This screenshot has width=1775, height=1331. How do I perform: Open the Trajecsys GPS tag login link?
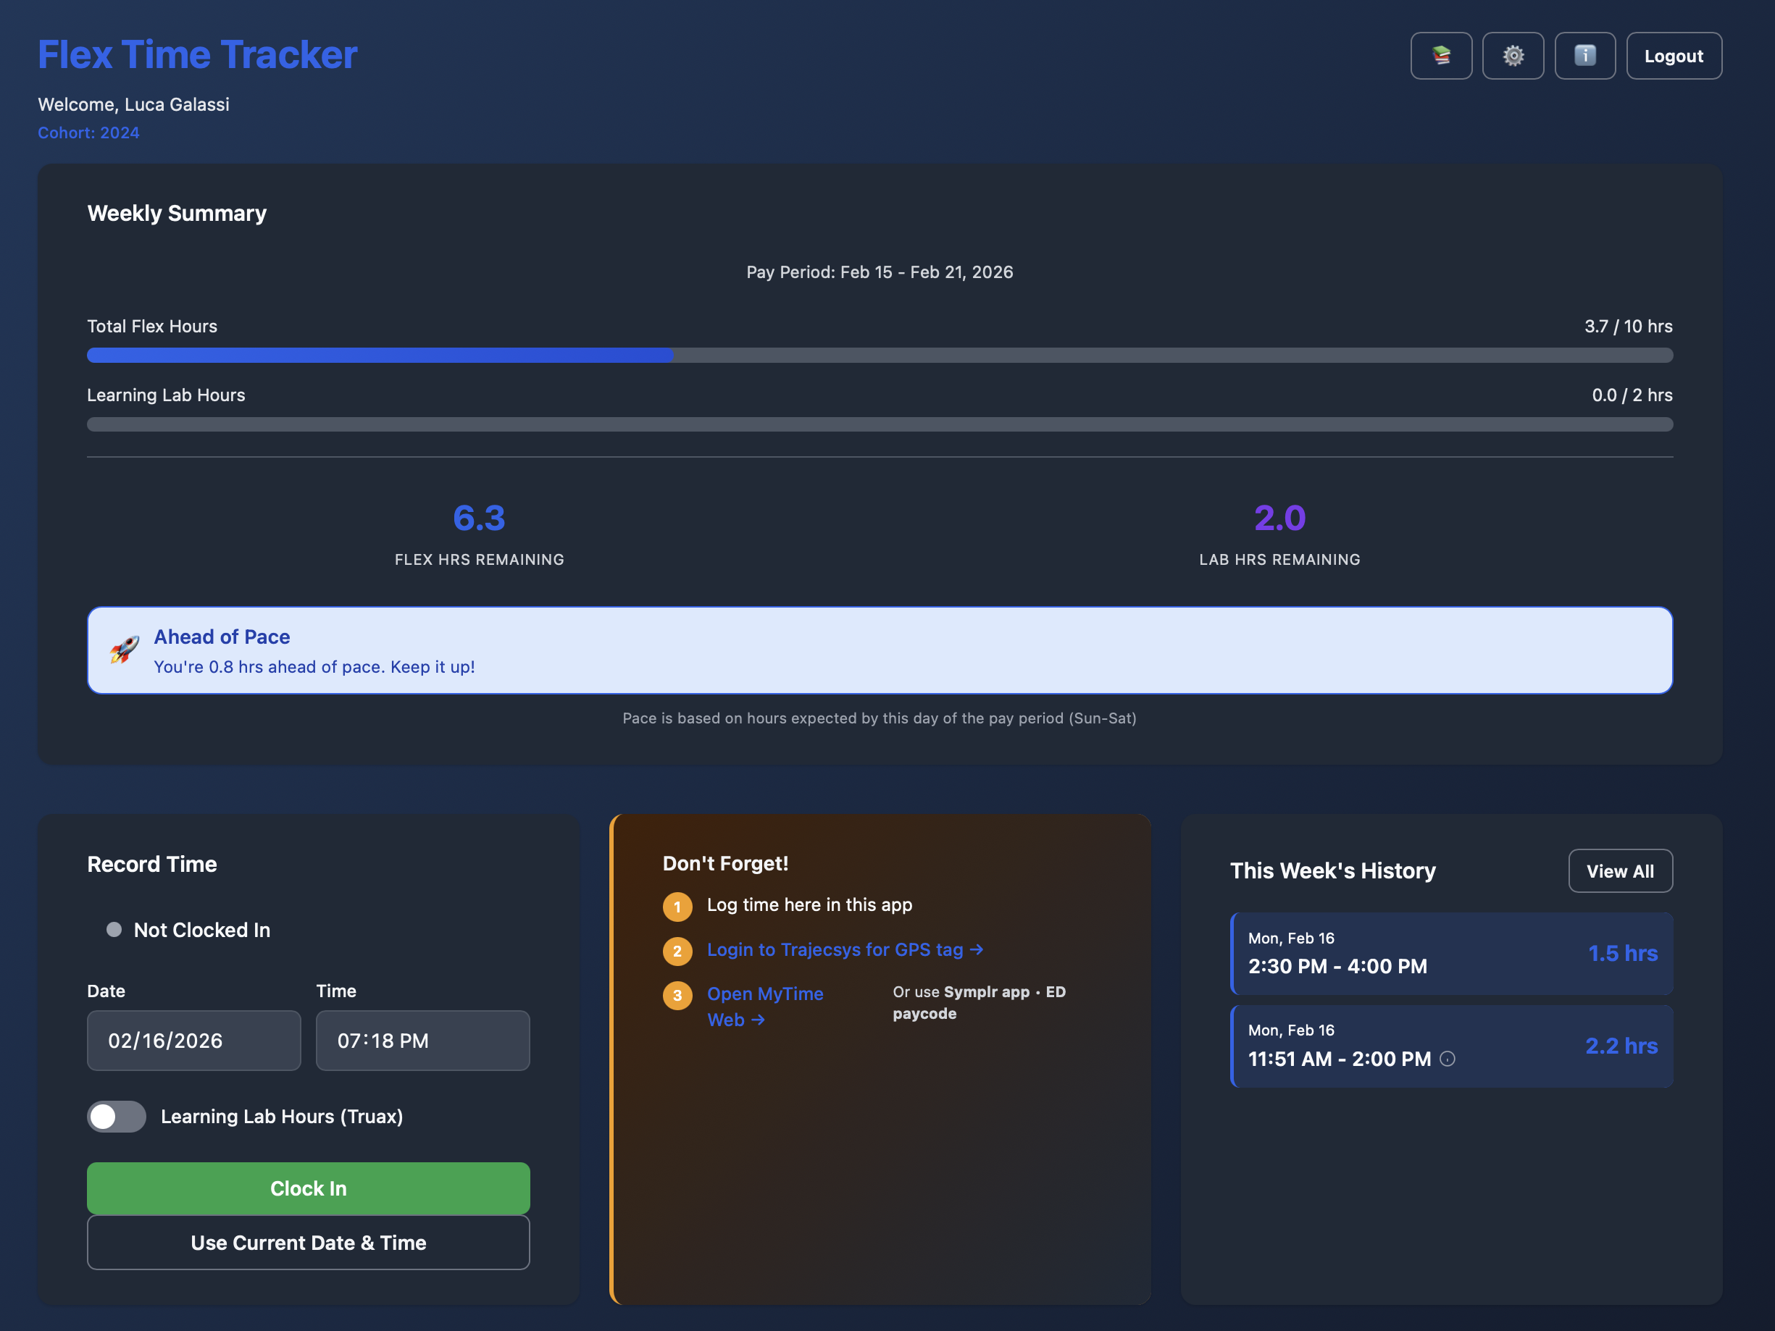click(844, 949)
